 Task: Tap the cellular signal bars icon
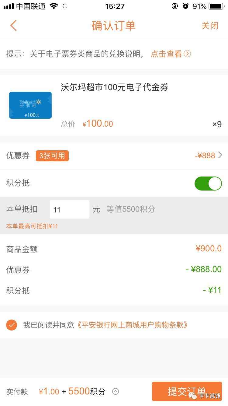coord(9,6)
